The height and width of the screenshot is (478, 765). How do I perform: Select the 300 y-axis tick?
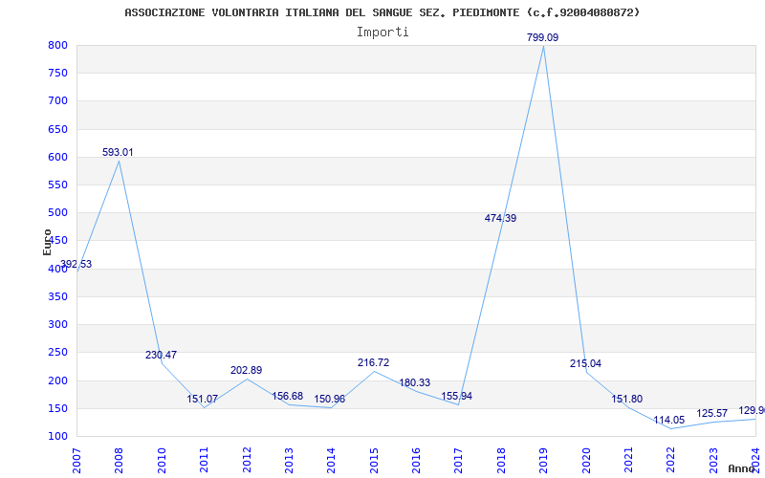click(57, 324)
